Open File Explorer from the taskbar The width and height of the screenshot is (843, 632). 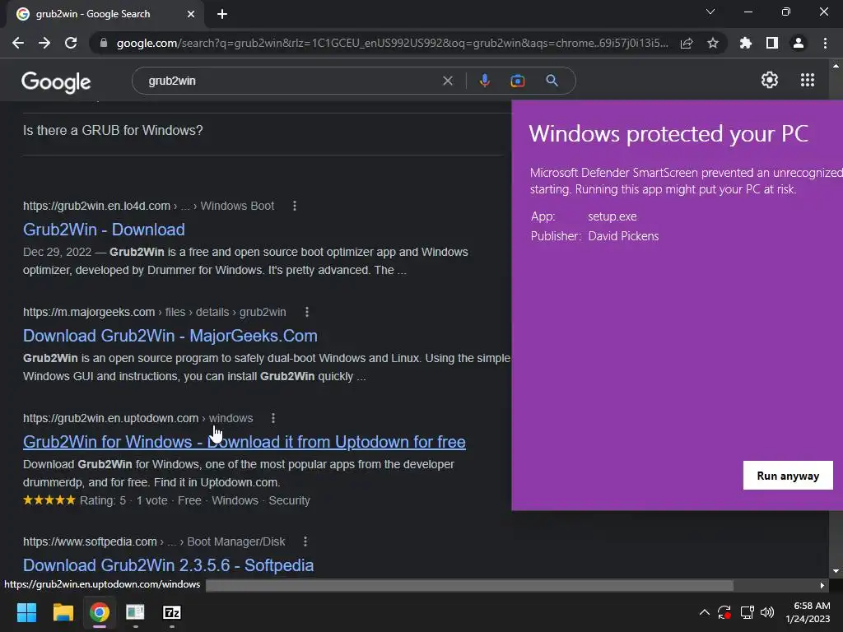[63, 612]
